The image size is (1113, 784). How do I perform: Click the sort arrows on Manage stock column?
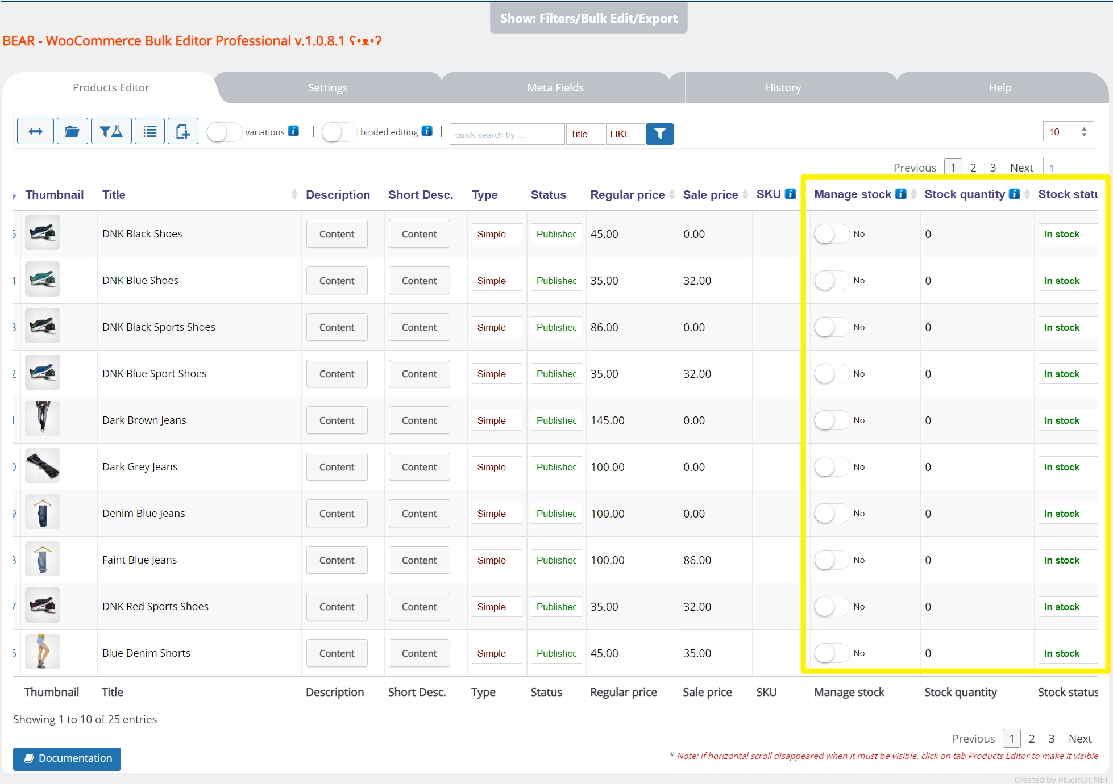(x=913, y=194)
